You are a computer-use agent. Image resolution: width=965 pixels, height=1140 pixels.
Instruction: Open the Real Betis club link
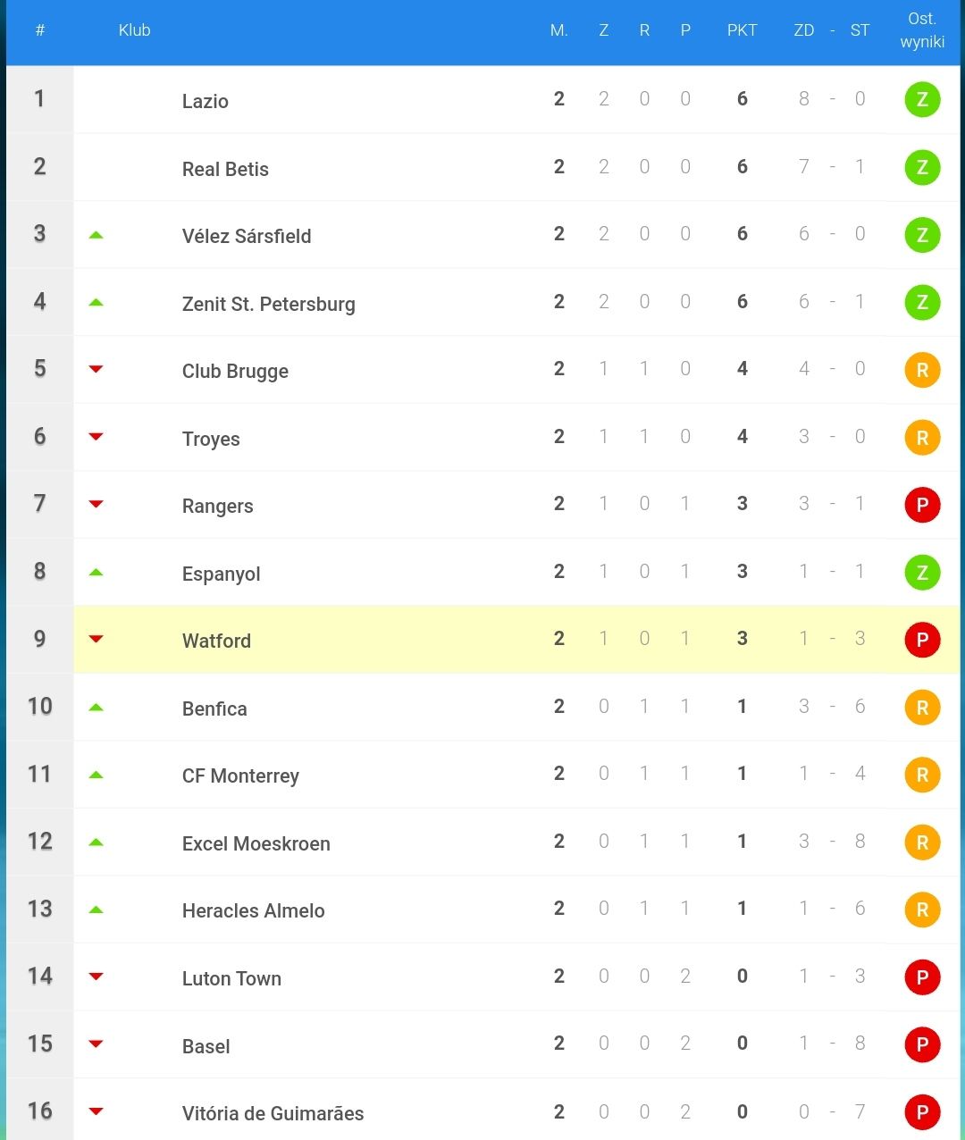[x=225, y=169]
